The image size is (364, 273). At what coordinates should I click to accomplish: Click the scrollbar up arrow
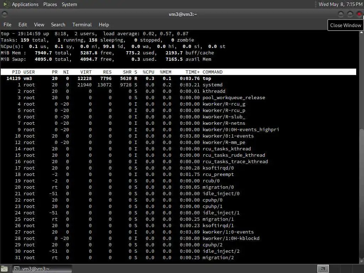tap(362, 32)
